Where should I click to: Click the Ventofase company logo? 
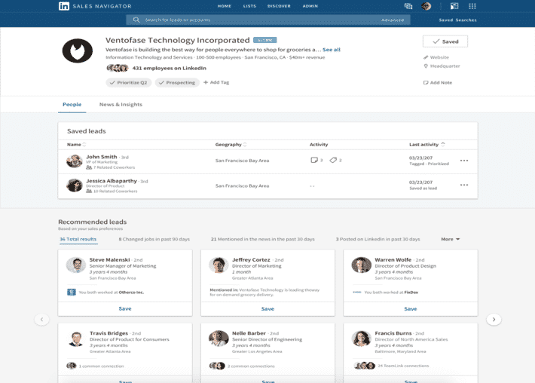(x=78, y=51)
